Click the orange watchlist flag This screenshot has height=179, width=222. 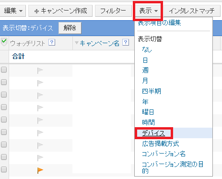click(x=40, y=170)
